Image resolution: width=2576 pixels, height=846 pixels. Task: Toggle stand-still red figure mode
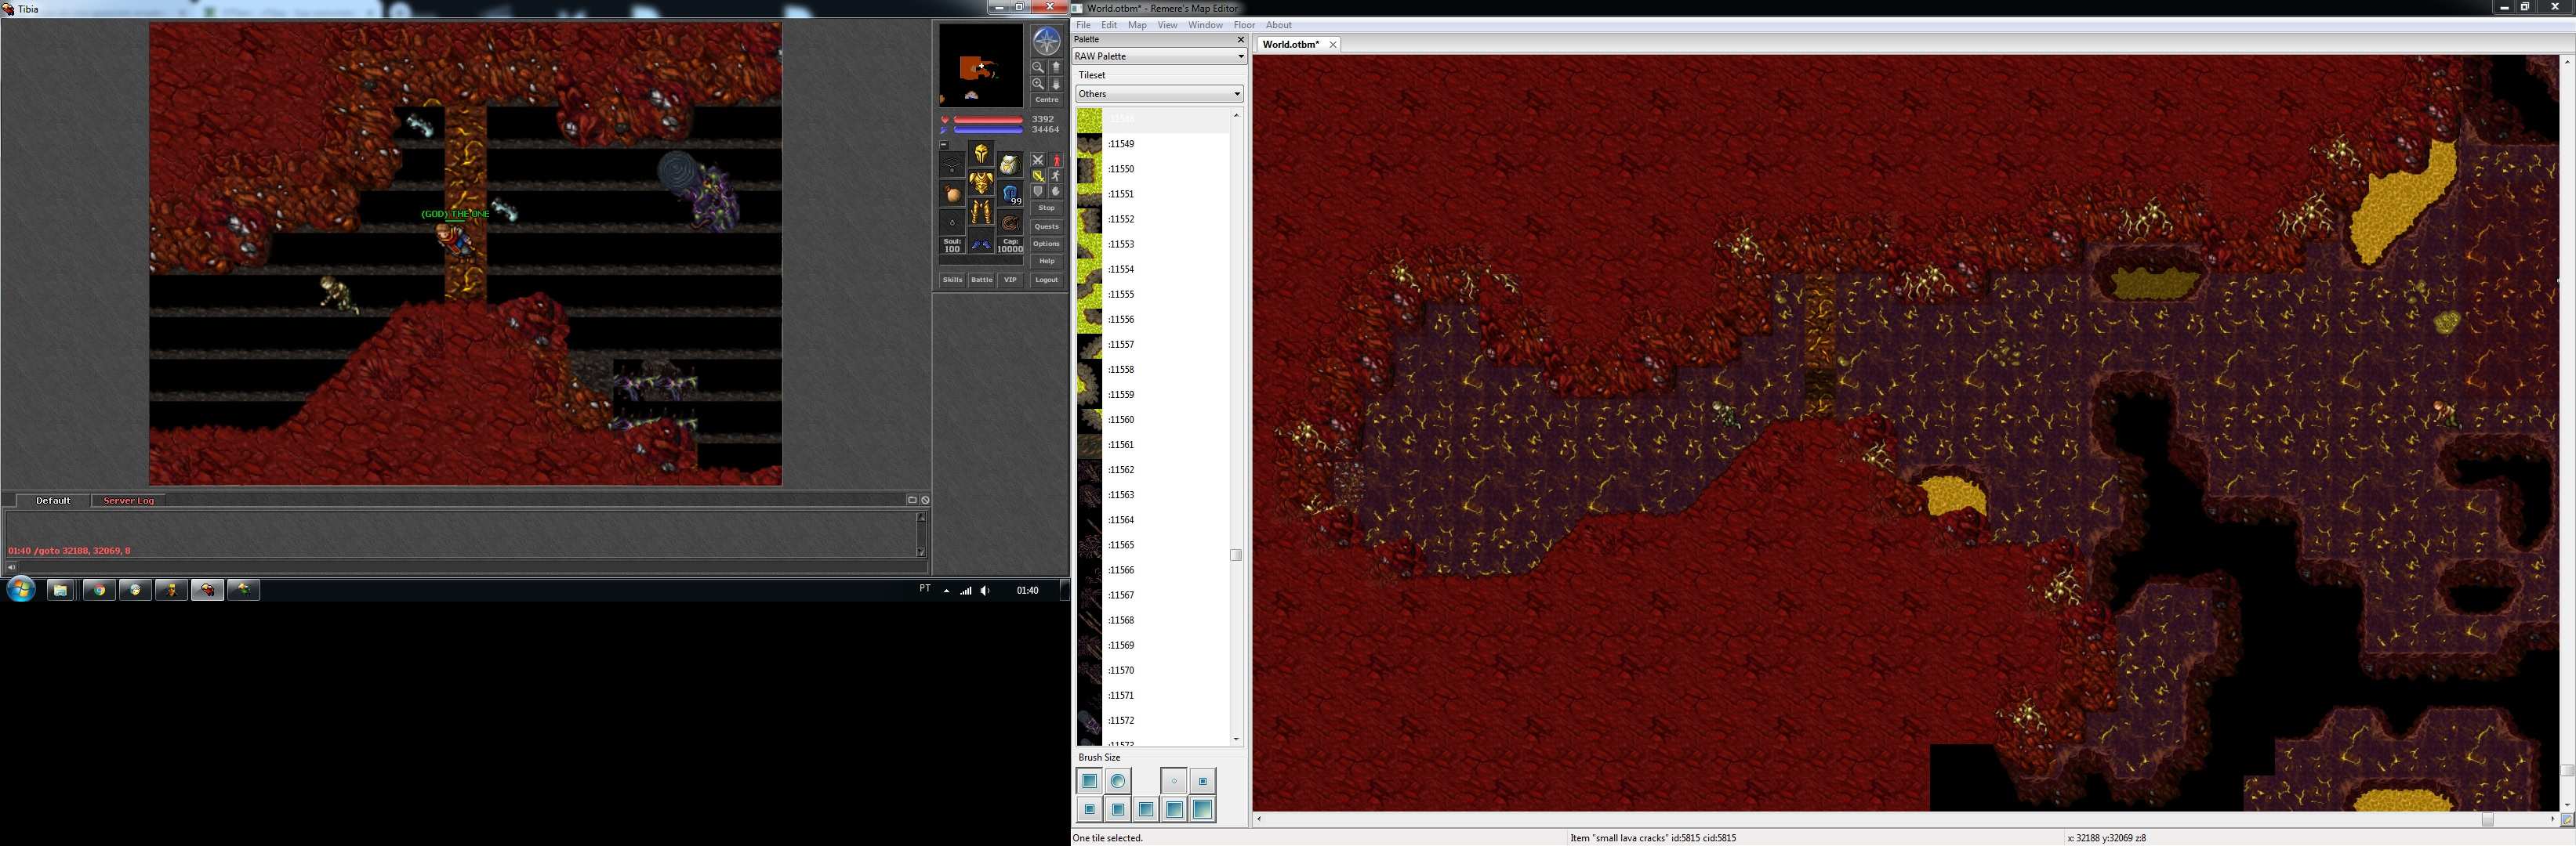pos(1057,160)
